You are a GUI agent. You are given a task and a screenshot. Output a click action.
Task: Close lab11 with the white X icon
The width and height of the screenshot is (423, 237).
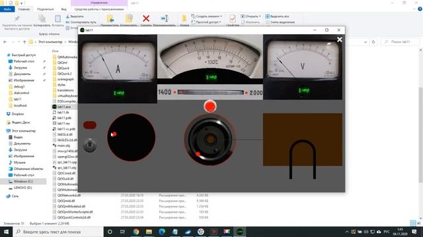339,39
